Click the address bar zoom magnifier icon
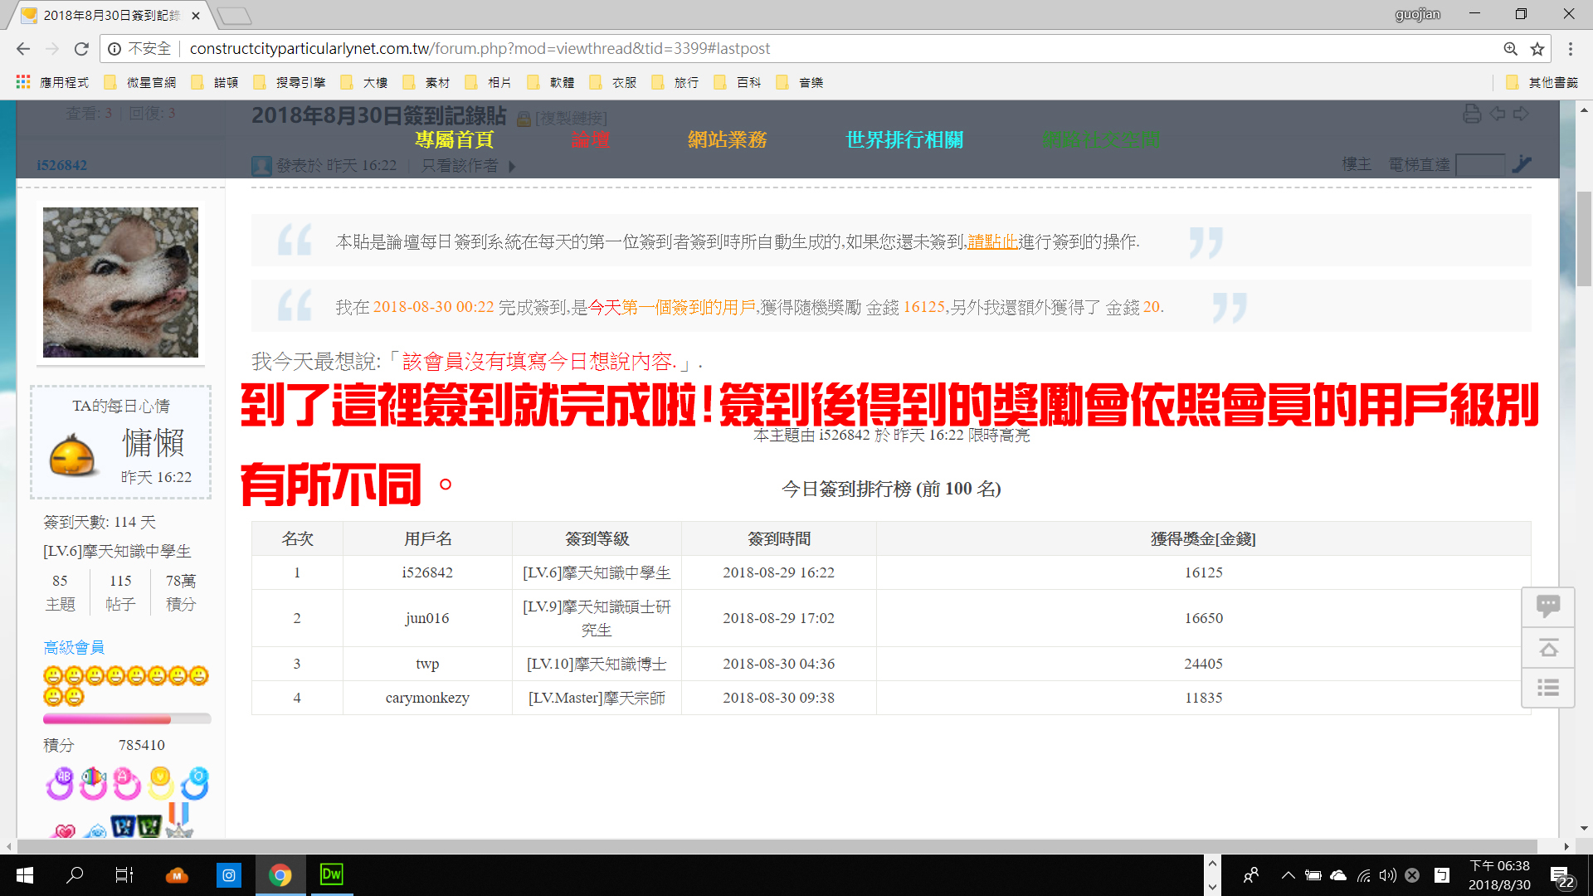1593x896 pixels. click(1510, 49)
